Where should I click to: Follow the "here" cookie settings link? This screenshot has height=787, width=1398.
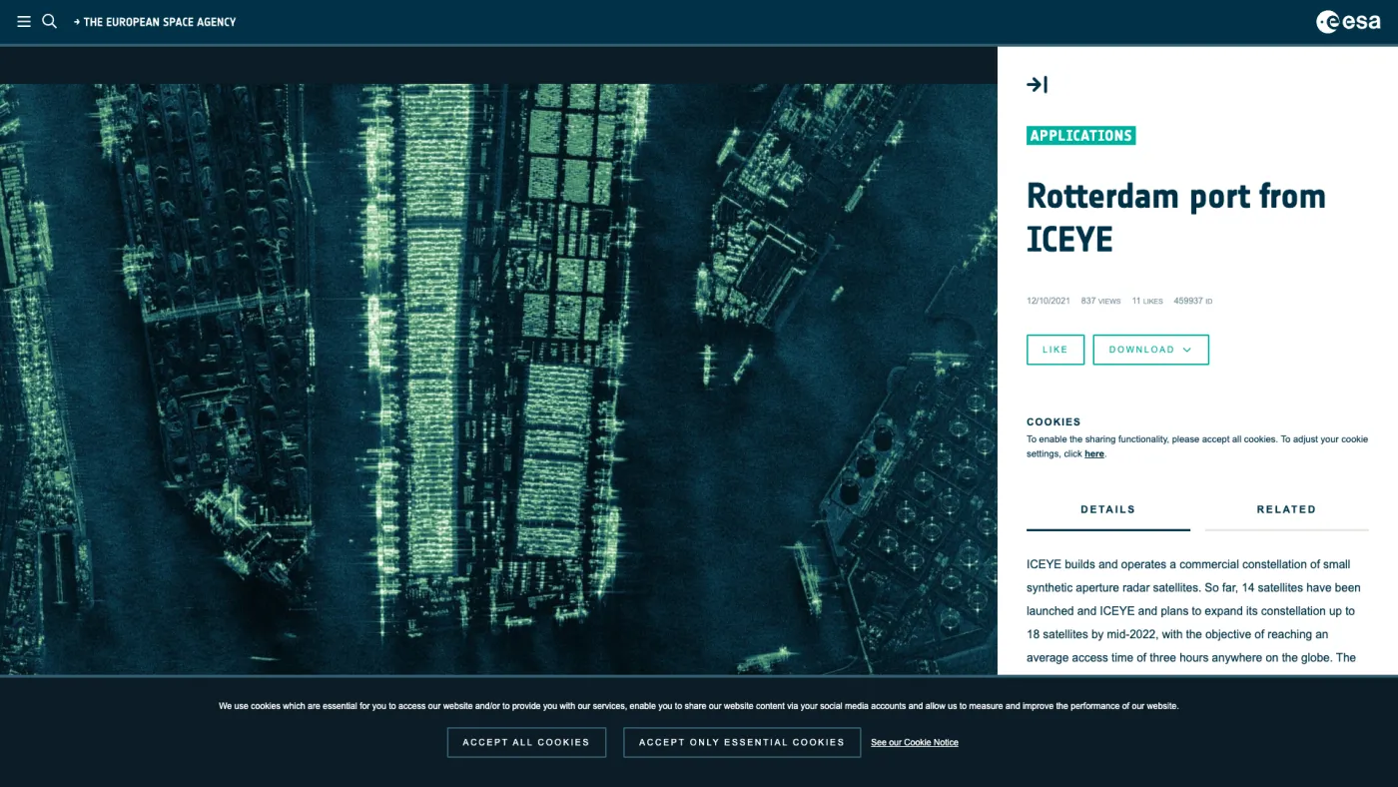[x=1094, y=453]
